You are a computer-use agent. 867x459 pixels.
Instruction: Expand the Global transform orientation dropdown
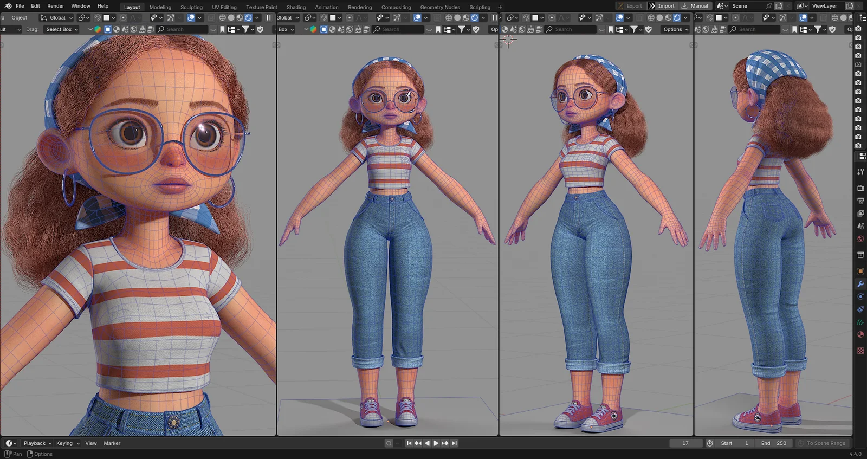[57, 18]
